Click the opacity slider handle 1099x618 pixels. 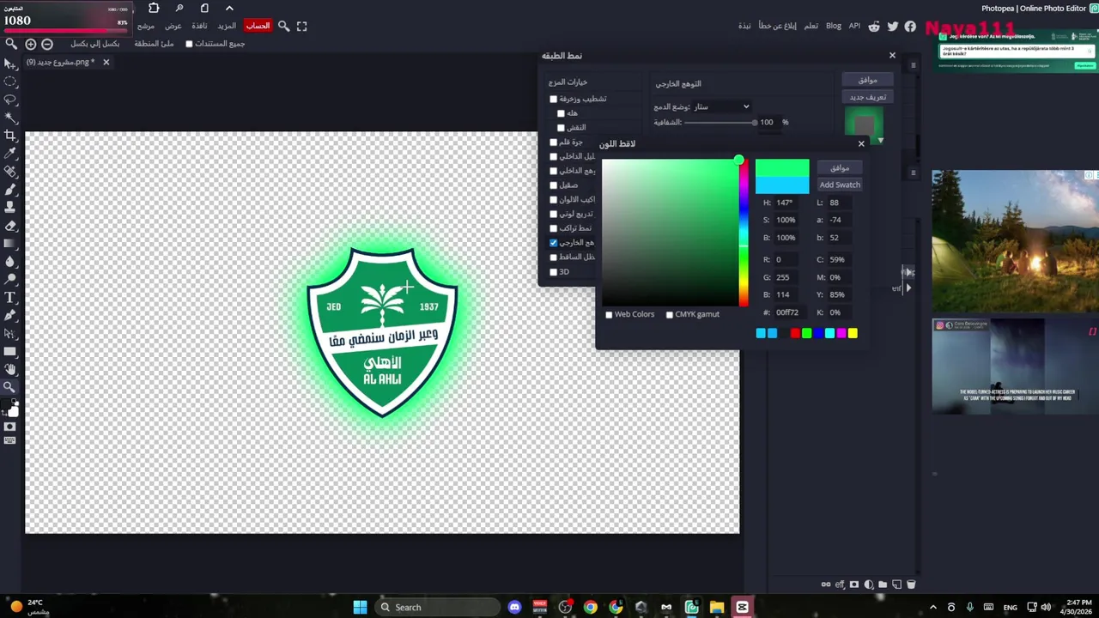tap(755, 123)
